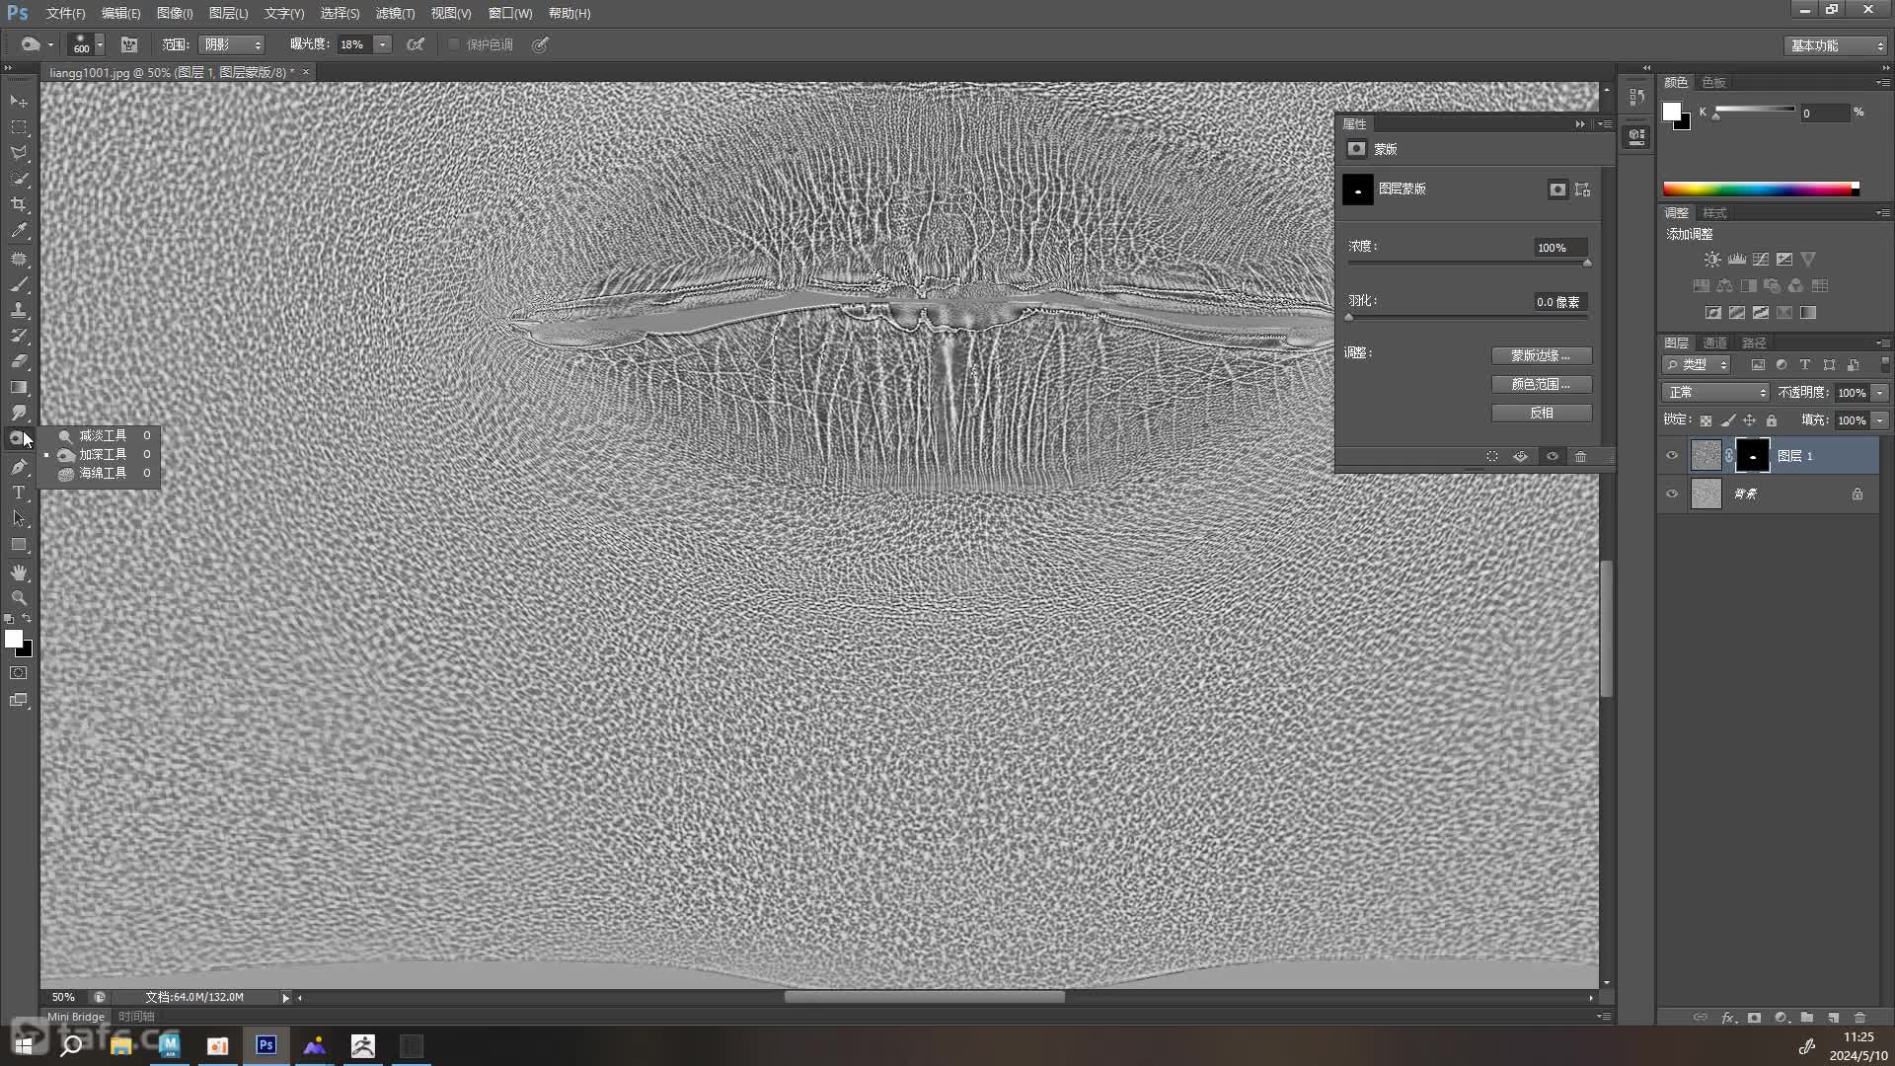
Task: Select the Crop tool
Action: tap(19, 204)
